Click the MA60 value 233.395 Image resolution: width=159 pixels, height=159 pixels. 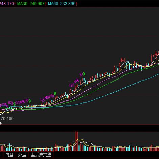point(68,4)
